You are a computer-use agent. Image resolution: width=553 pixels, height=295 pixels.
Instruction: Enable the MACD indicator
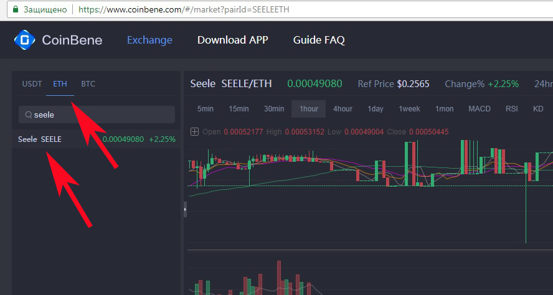480,109
